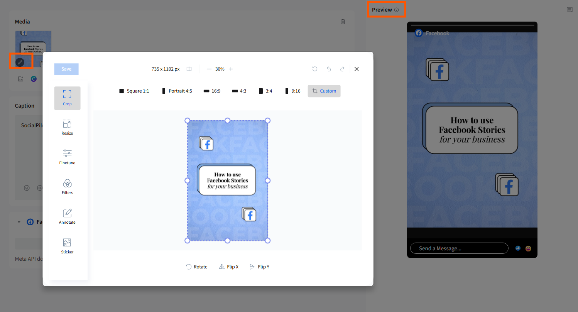The width and height of the screenshot is (578, 312).
Task: Click the Preview heading
Action: coord(382,10)
